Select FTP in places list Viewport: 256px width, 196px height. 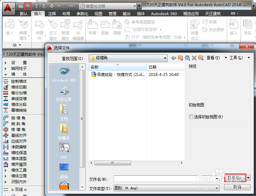[x=64, y=151]
